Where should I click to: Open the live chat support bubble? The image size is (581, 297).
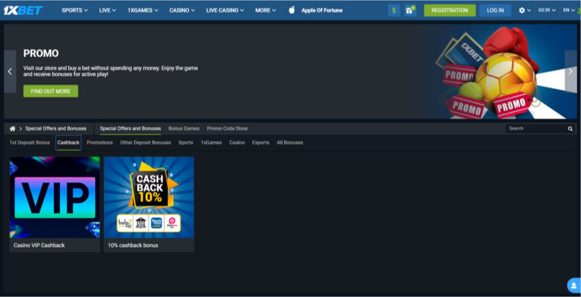(x=574, y=286)
